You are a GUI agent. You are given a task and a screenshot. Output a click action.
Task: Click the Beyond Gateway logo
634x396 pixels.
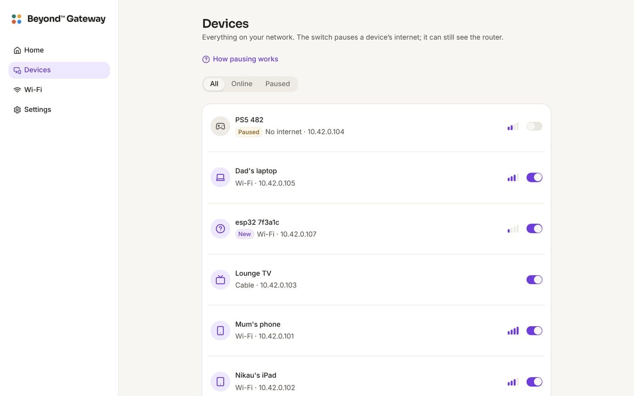pos(58,19)
